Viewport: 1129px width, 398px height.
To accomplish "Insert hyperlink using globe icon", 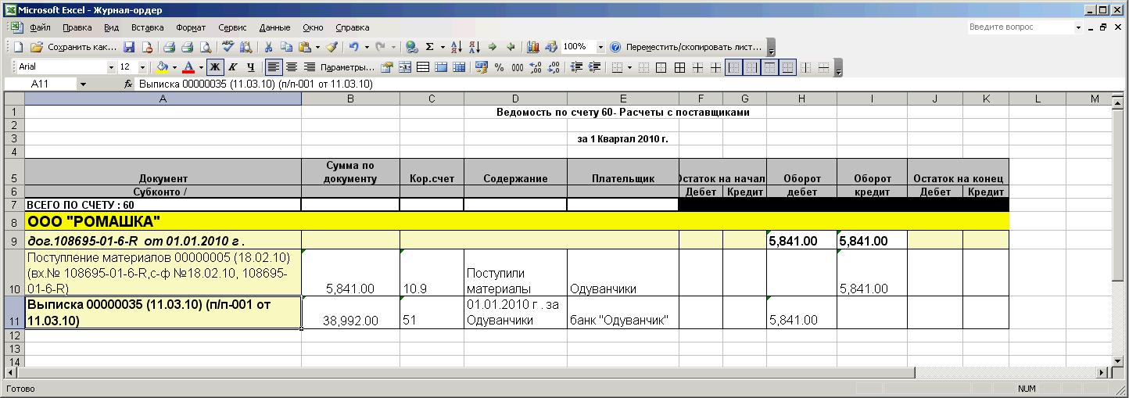I will coord(412,47).
